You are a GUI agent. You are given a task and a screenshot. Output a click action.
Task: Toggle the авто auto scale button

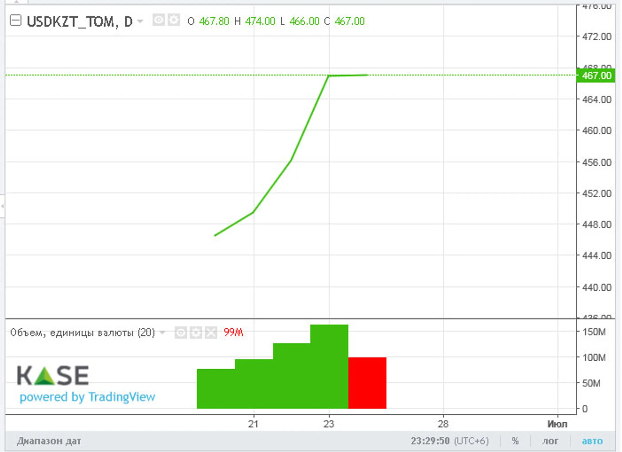pos(592,441)
